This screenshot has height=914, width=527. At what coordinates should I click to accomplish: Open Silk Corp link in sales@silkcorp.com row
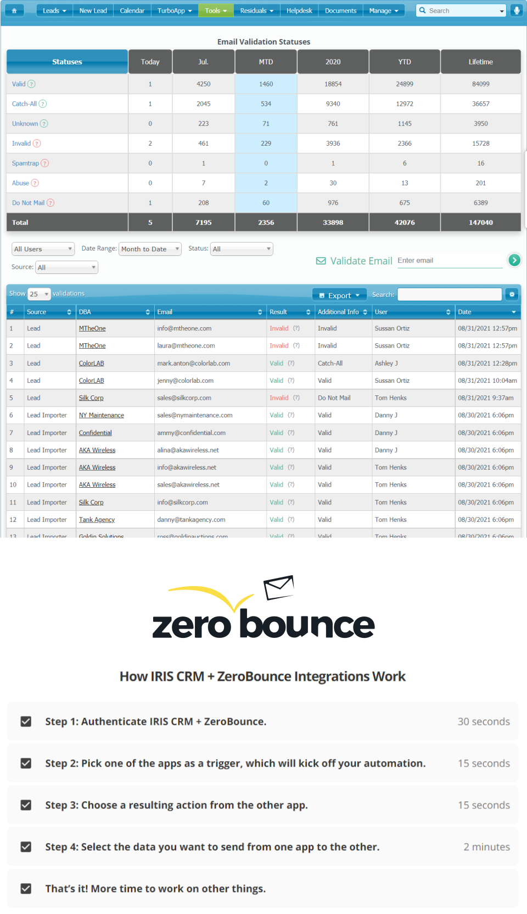tap(91, 398)
